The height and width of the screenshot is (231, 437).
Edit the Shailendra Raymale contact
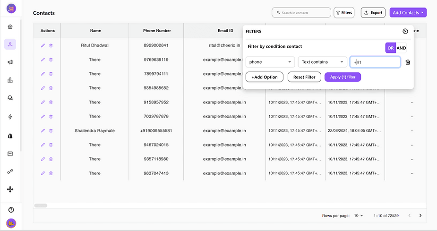pyautogui.click(x=43, y=131)
